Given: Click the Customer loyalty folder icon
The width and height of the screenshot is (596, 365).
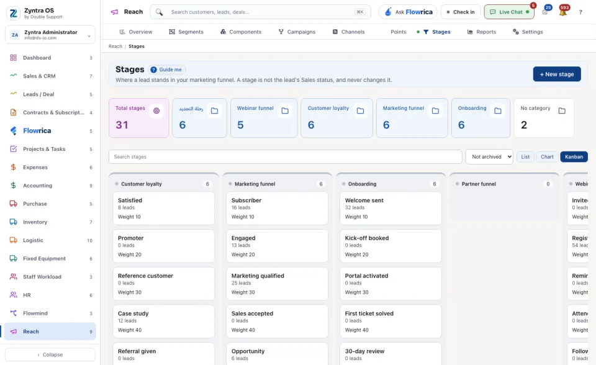Looking at the screenshot, I should click(360, 110).
